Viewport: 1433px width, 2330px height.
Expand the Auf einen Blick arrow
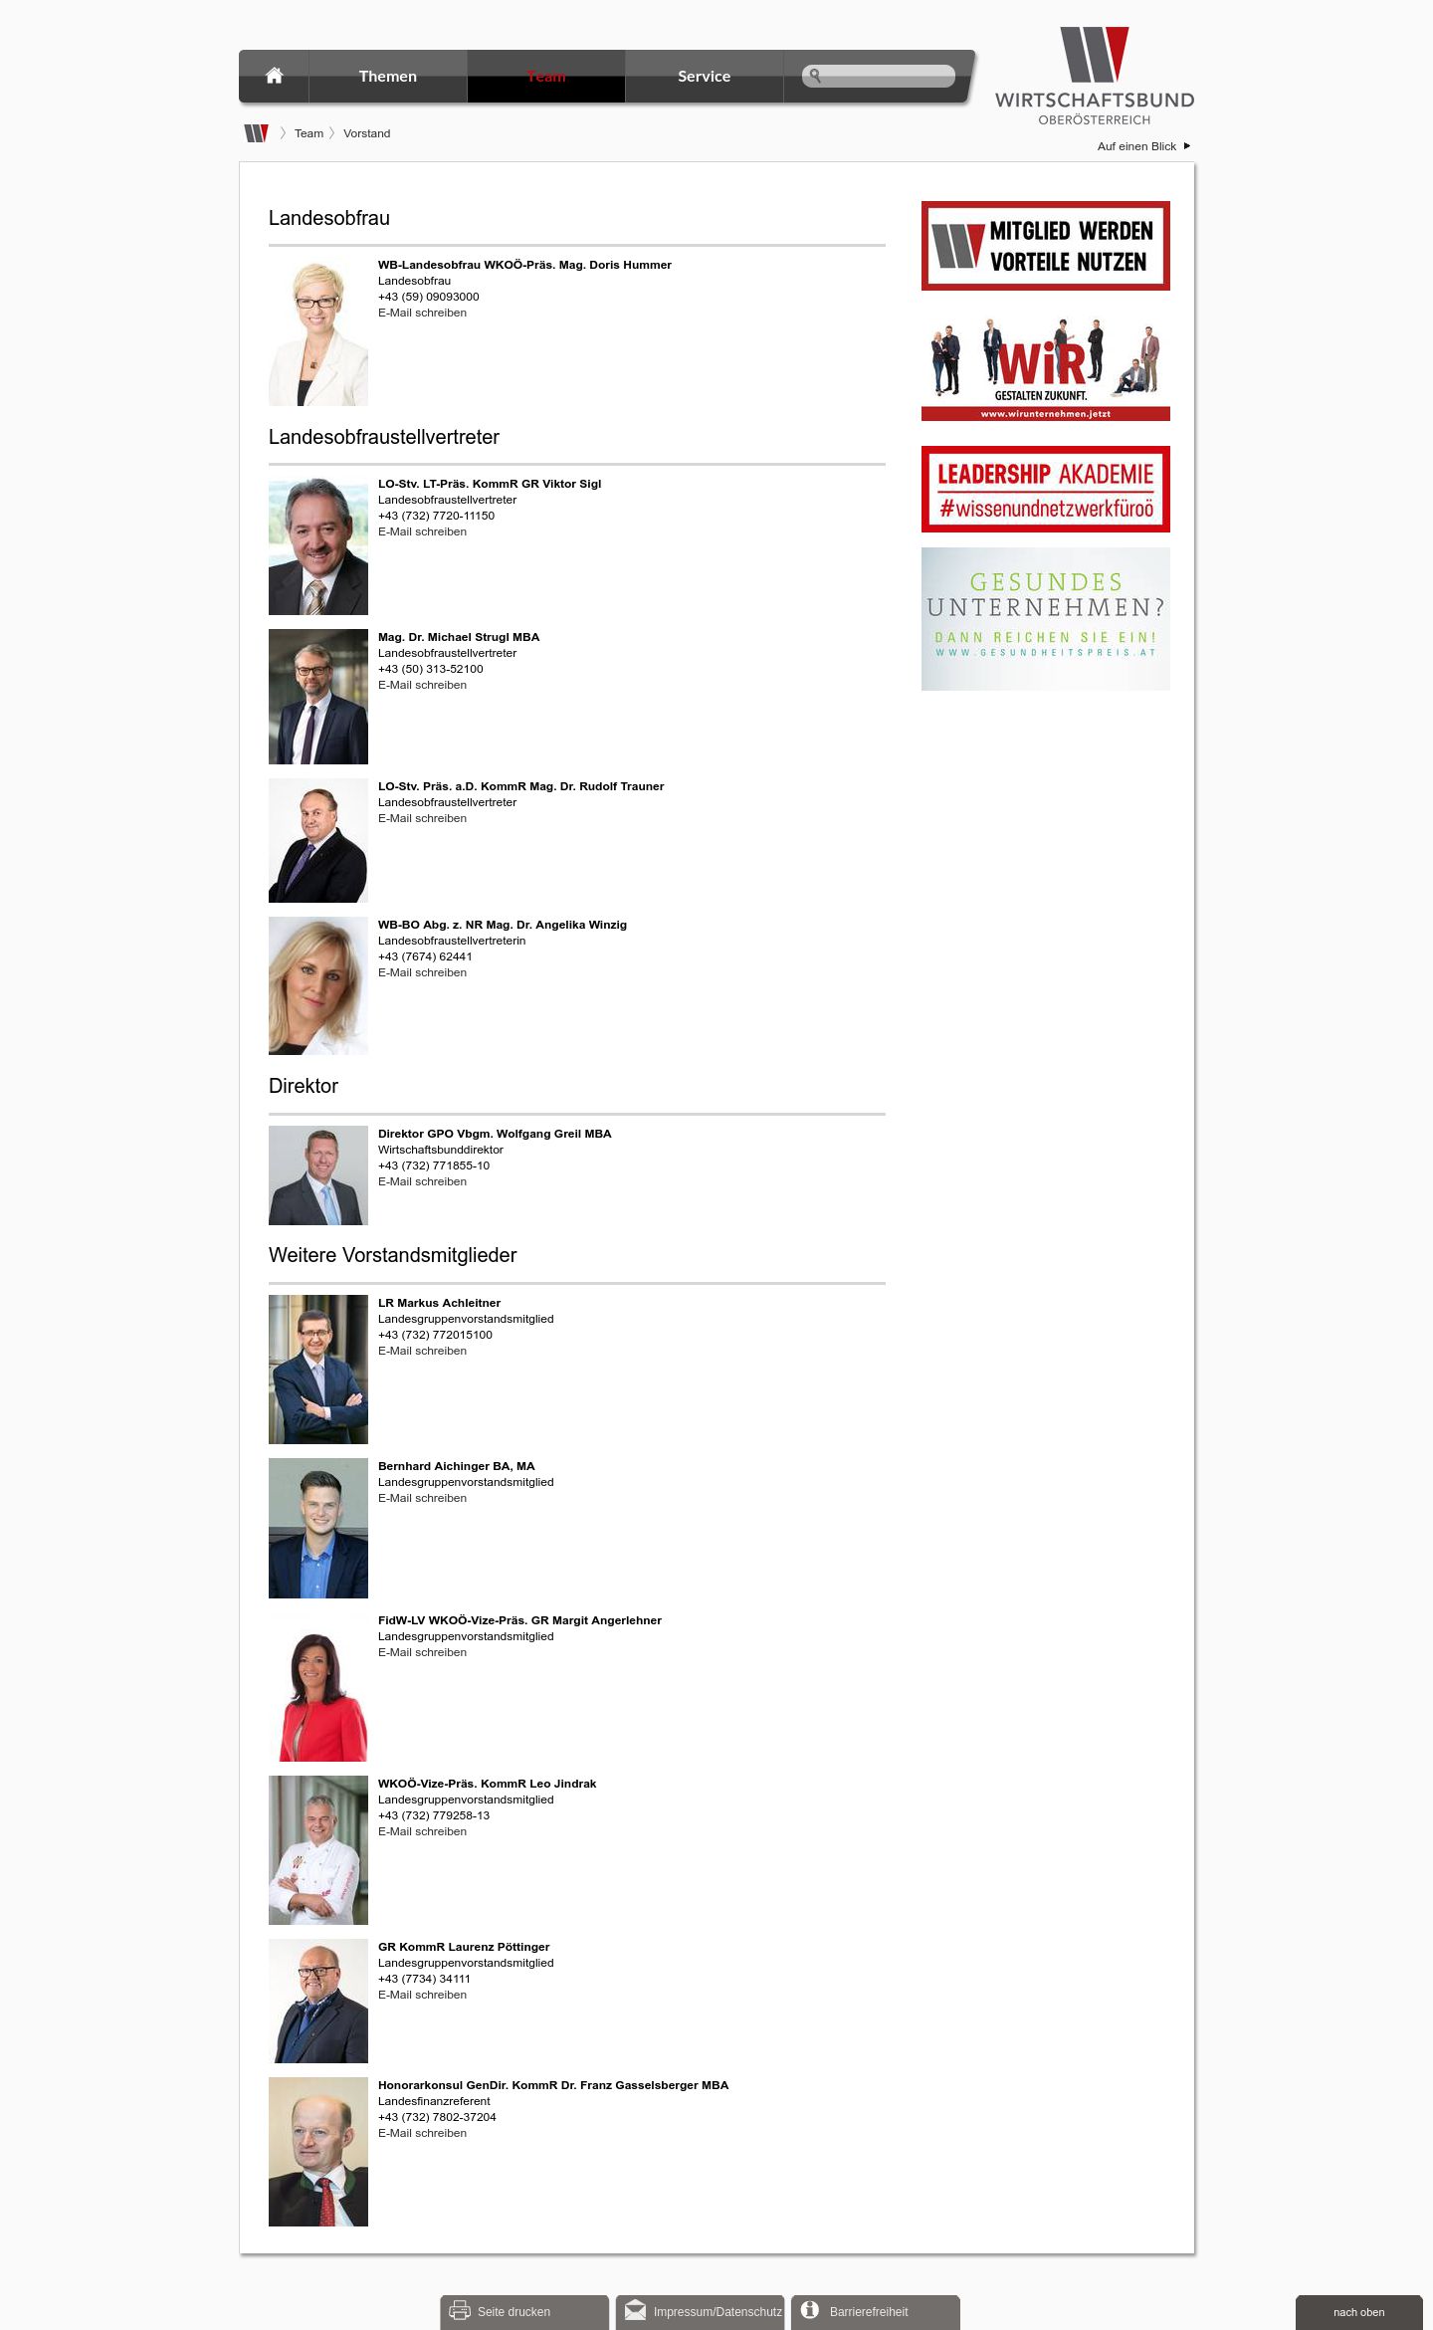(1187, 146)
